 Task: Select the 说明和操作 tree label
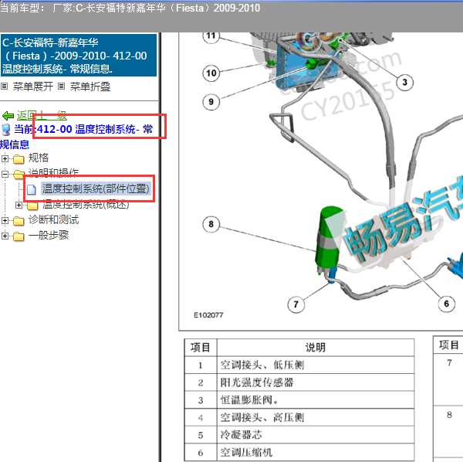click(x=53, y=173)
